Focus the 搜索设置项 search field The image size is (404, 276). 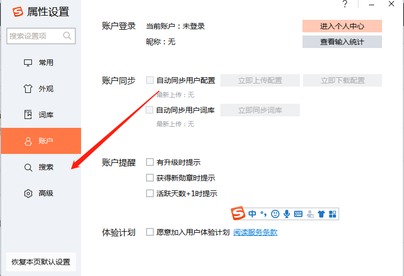click(x=41, y=36)
